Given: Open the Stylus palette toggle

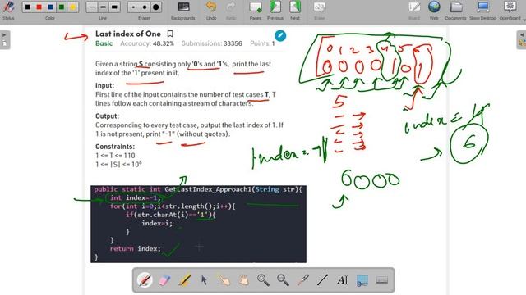Looking at the screenshot, I should coord(8,10).
